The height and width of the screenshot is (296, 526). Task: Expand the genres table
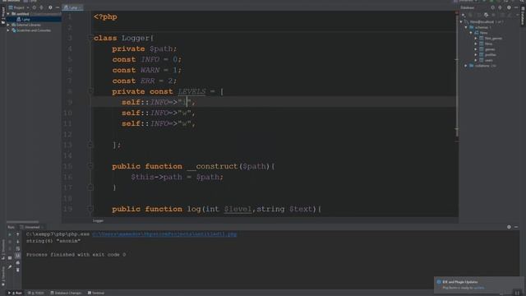[x=476, y=49]
